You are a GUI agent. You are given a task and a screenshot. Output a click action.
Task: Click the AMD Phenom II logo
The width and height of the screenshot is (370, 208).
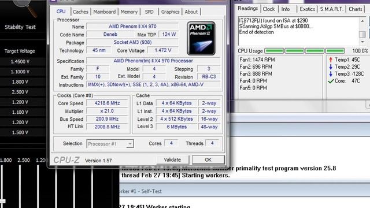201,39
